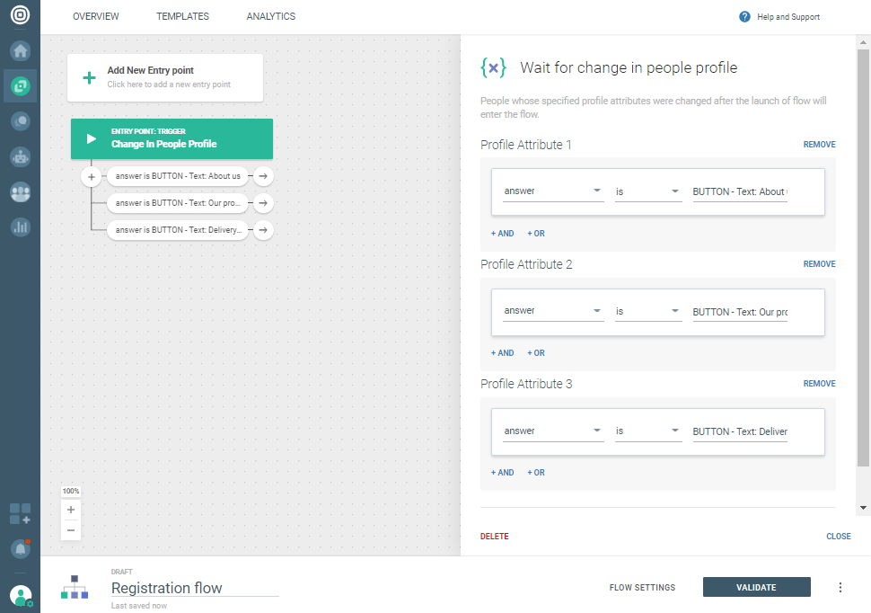
Task: Zoom in the canvas with plus button
Action: click(71, 510)
